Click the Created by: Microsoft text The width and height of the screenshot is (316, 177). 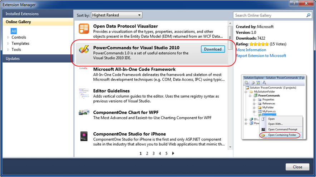click(255, 26)
